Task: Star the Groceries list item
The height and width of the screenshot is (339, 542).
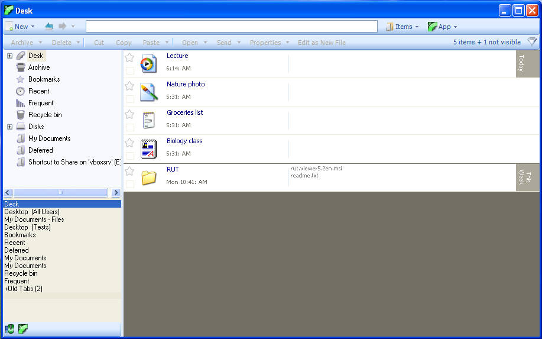Action: click(x=129, y=114)
